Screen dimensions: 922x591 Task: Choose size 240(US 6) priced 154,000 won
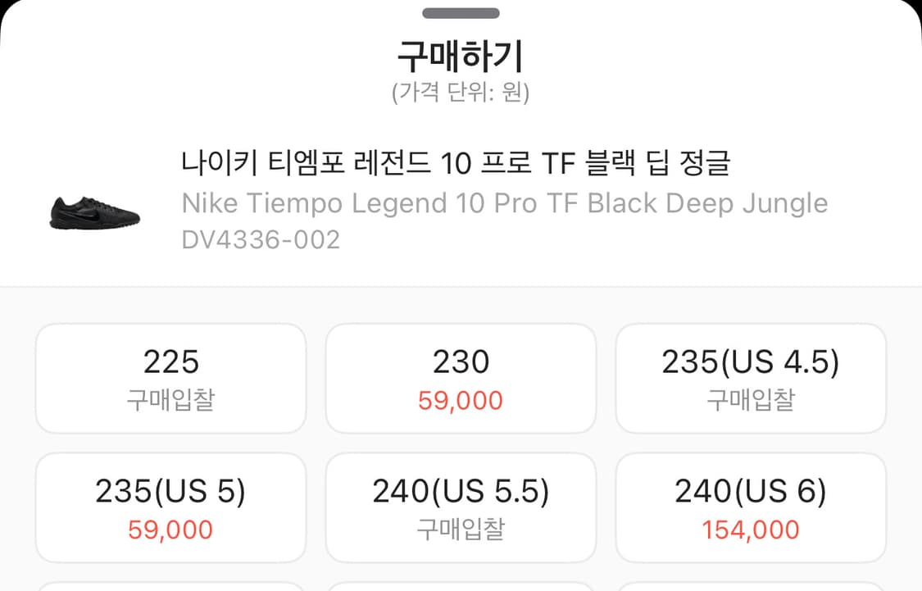751,508
